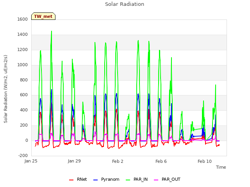Click the Feb 10 x-axis label
250x187 pixels.
(x=205, y=161)
